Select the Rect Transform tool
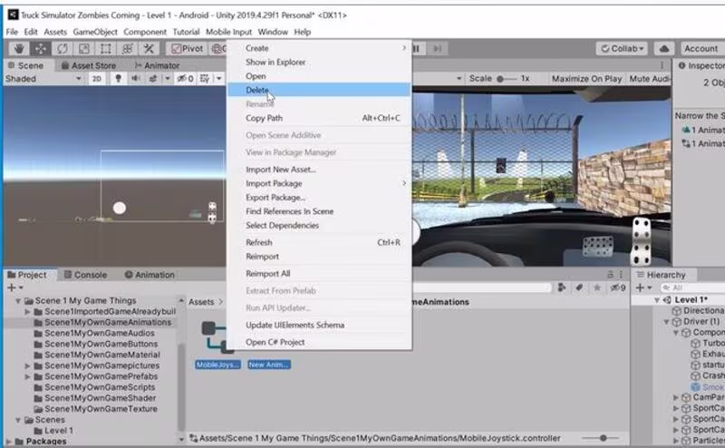725x448 pixels. coord(105,49)
